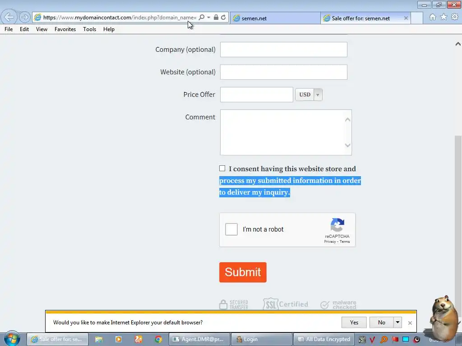Open the reCAPTCHA Privacy link
This screenshot has width=462, height=346.
coord(330,241)
